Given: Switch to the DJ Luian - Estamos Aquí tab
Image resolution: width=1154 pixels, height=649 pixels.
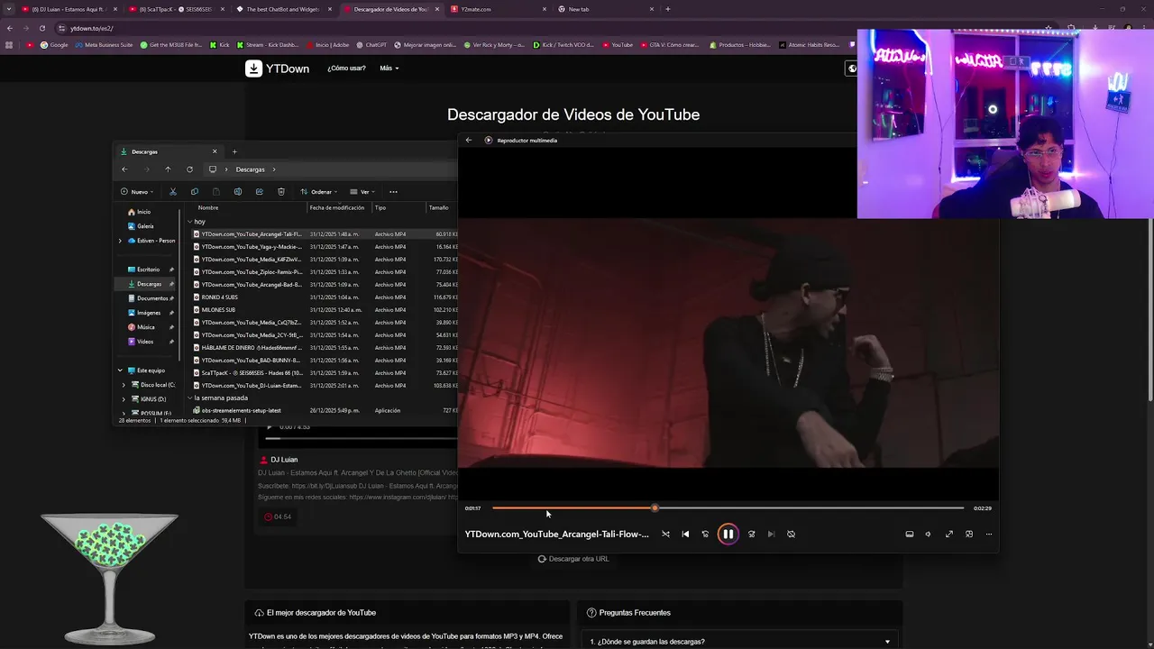Looking at the screenshot, I should 68,9.
